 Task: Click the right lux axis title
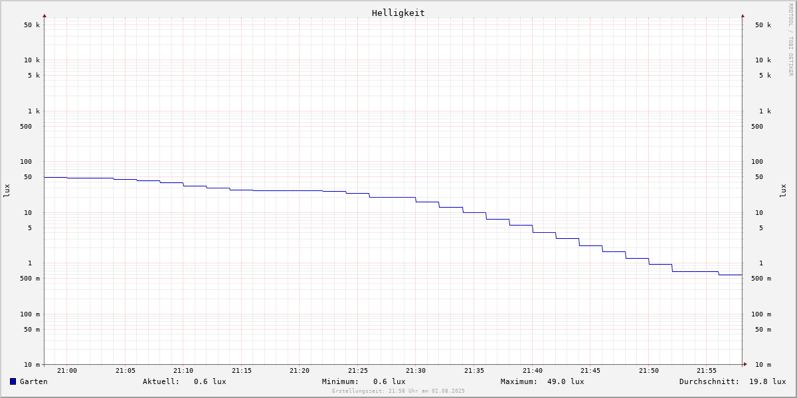point(783,190)
